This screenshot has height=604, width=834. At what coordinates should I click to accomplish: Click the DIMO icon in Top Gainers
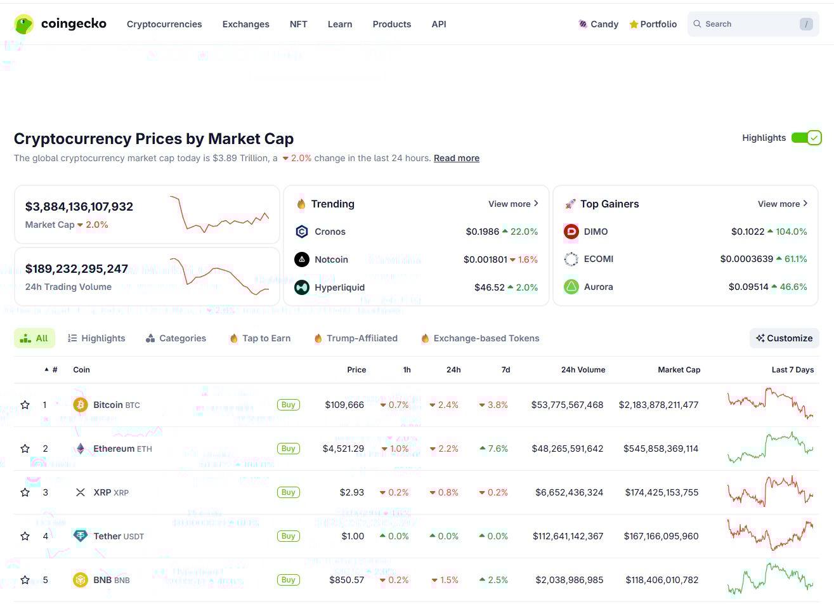tap(571, 232)
